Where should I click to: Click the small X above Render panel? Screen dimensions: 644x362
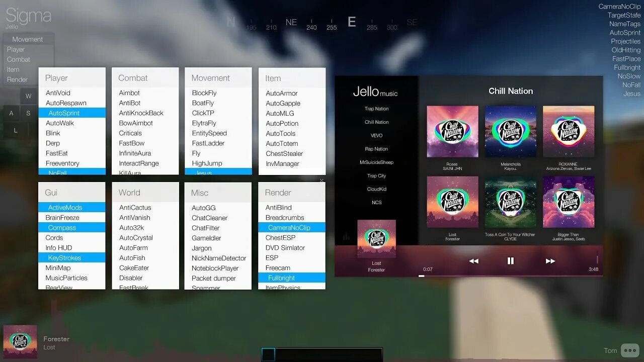[322, 180]
